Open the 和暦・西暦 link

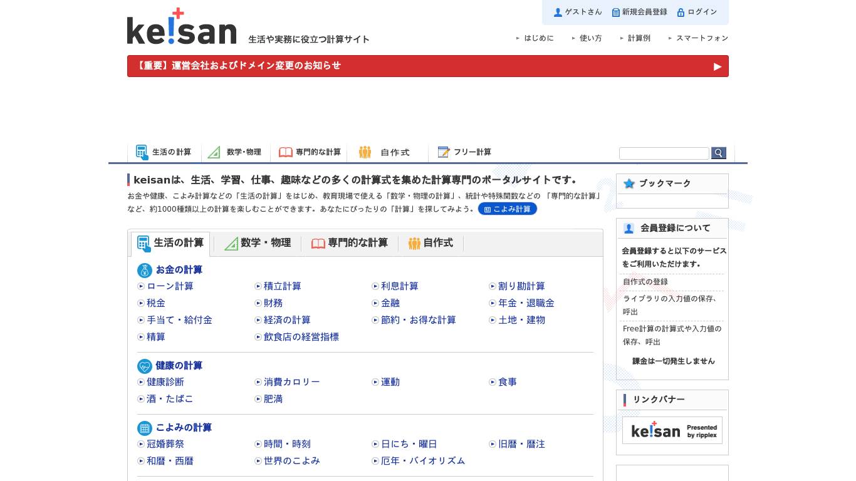170,461
